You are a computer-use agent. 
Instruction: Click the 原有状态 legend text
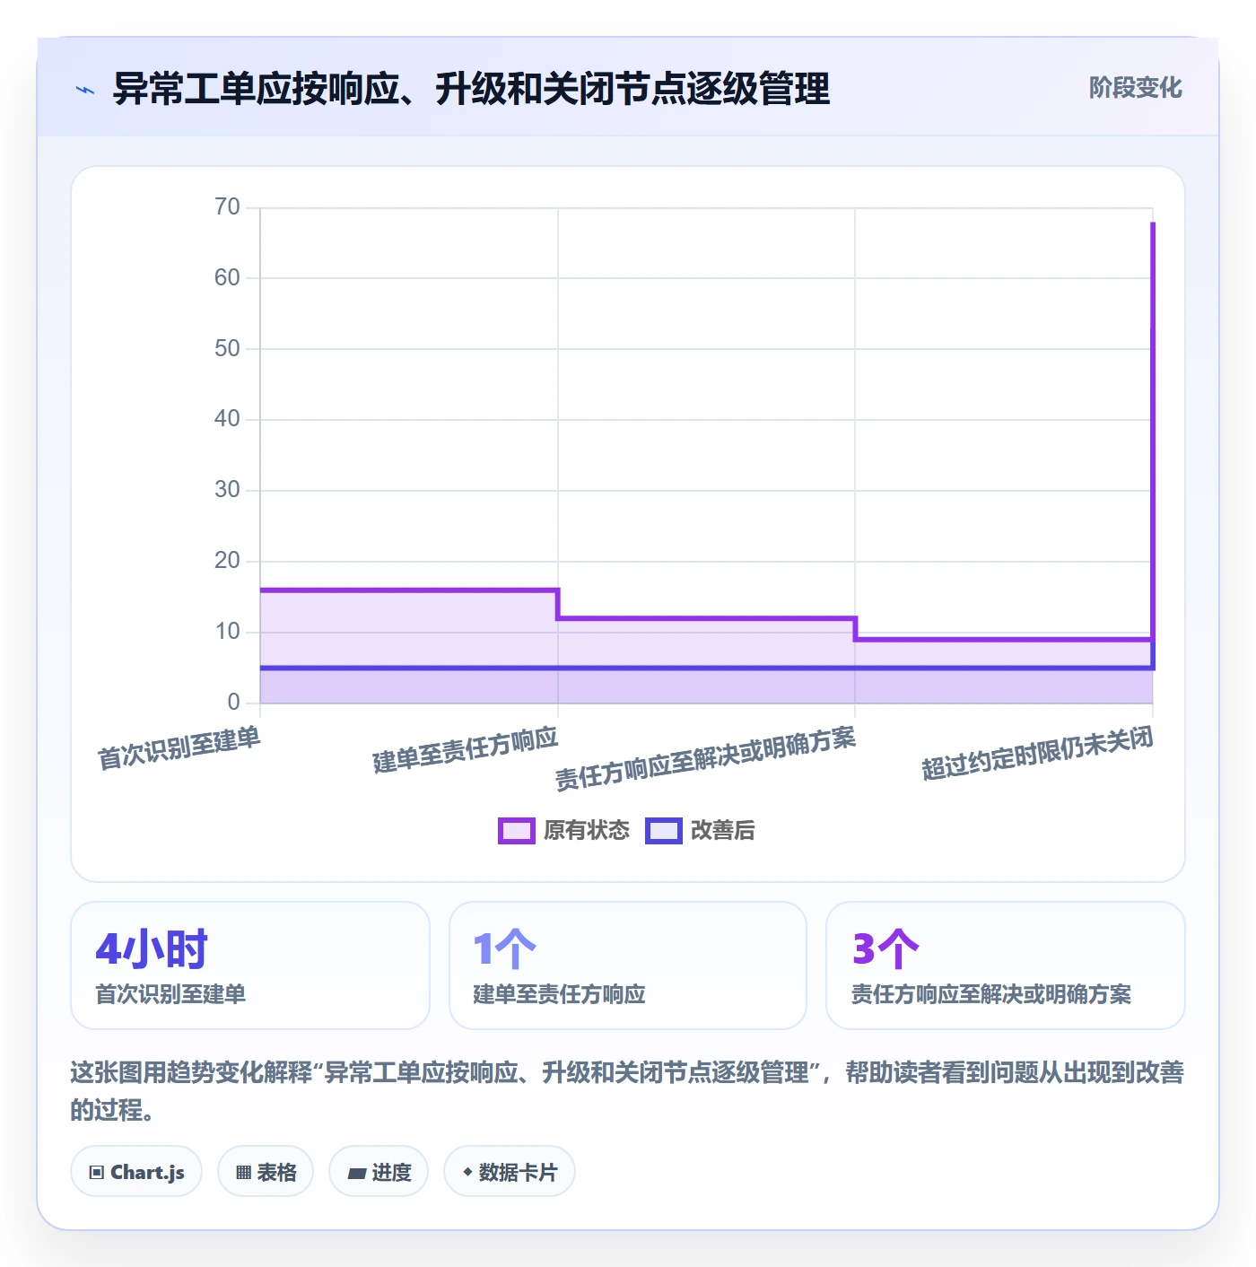click(x=587, y=831)
